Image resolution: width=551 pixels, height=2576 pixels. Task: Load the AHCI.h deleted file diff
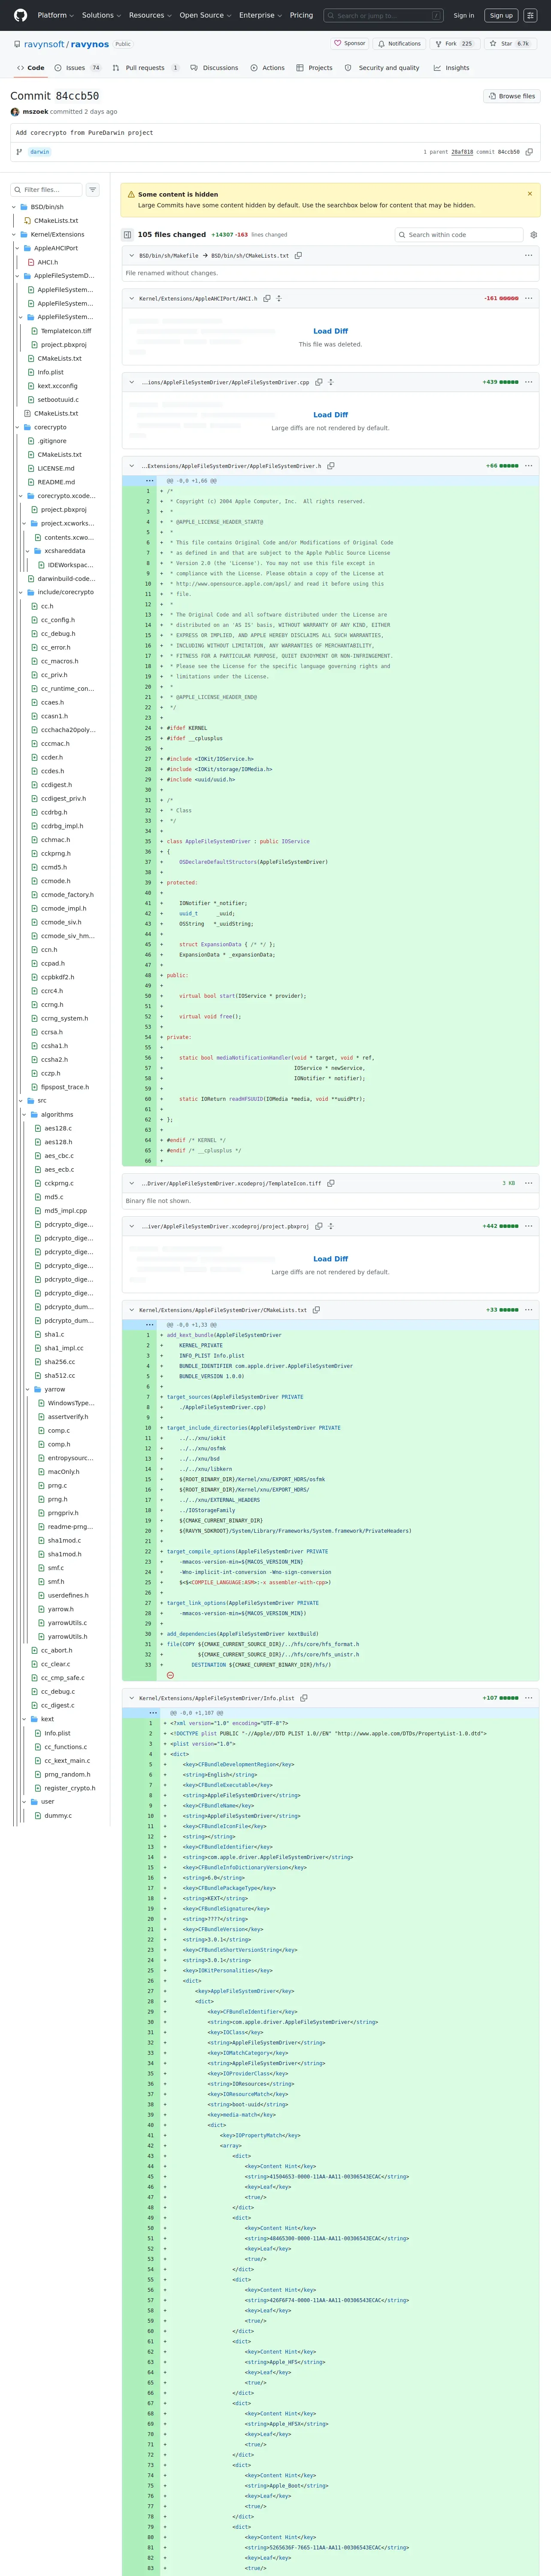coord(330,331)
